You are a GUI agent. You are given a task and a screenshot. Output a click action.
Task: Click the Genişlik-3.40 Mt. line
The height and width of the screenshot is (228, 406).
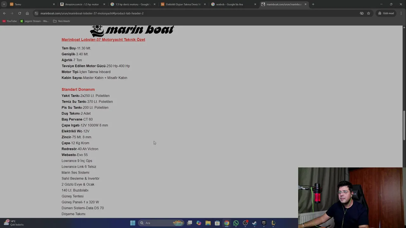[75, 54]
